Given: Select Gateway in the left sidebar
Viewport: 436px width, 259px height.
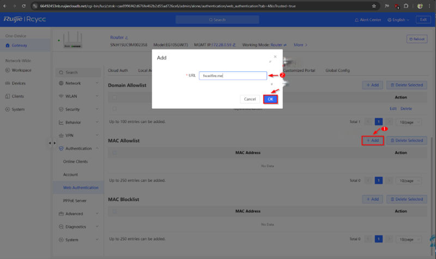Looking at the screenshot, I should [x=25, y=45].
